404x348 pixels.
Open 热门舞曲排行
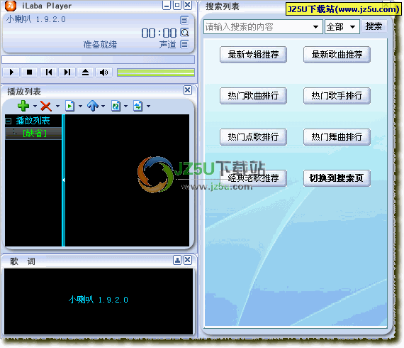tap(337, 137)
